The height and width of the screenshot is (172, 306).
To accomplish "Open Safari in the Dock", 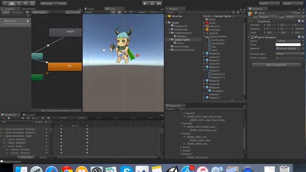I will [52, 169].
